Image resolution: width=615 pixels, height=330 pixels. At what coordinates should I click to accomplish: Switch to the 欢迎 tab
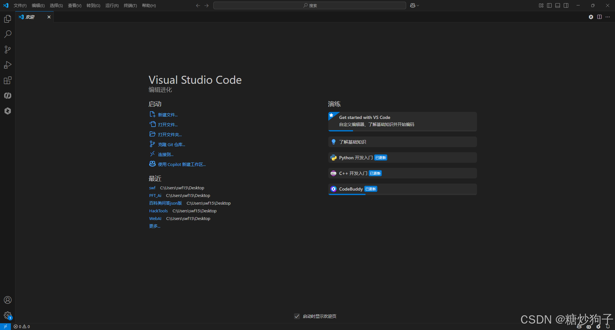[30, 17]
